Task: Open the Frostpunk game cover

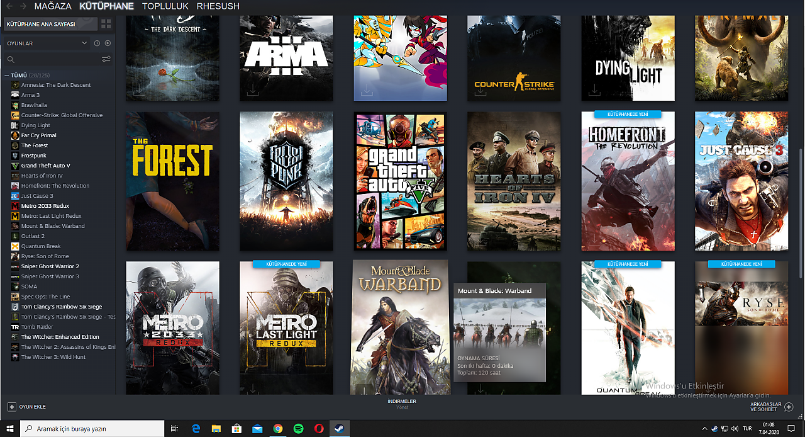Action: click(286, 181)
